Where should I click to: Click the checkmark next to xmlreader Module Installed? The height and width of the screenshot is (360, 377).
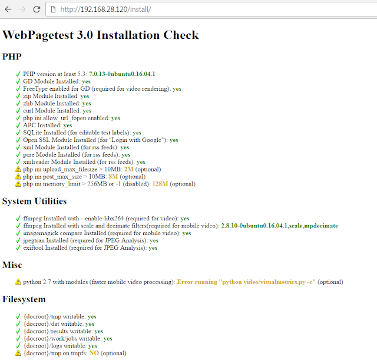click(18, 162)
